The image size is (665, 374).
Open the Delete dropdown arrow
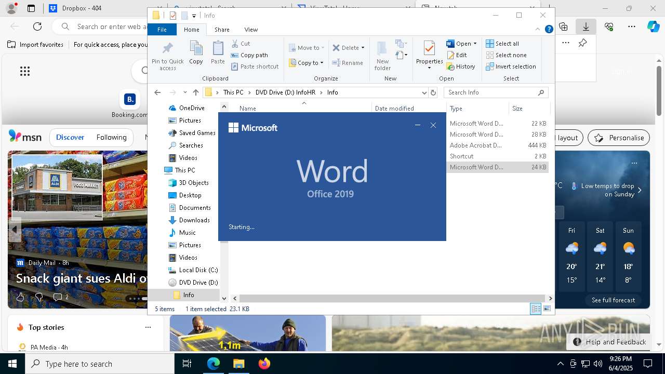click(x=363, y=48)
